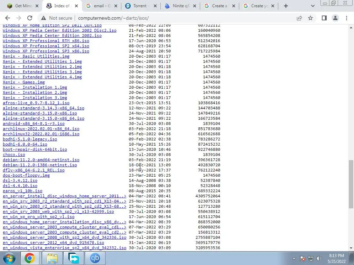Open qBittorrent from the taskbar
Screen dimensions: 354x265
(95, 258)
